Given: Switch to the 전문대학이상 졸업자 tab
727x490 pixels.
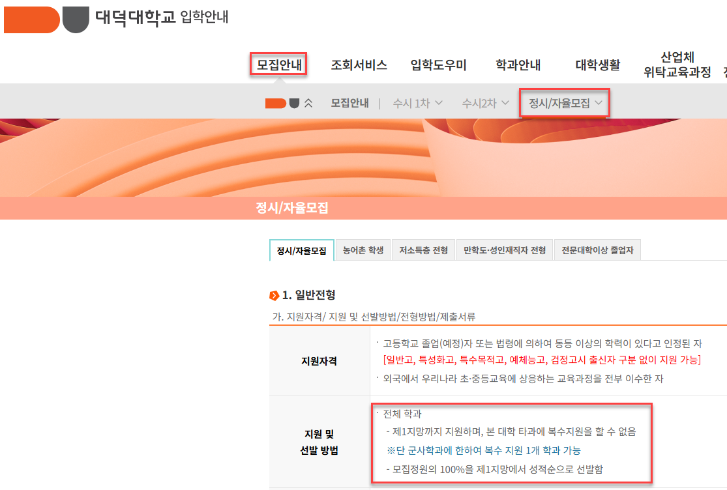Looking at the screenshot, I should 597,250.
